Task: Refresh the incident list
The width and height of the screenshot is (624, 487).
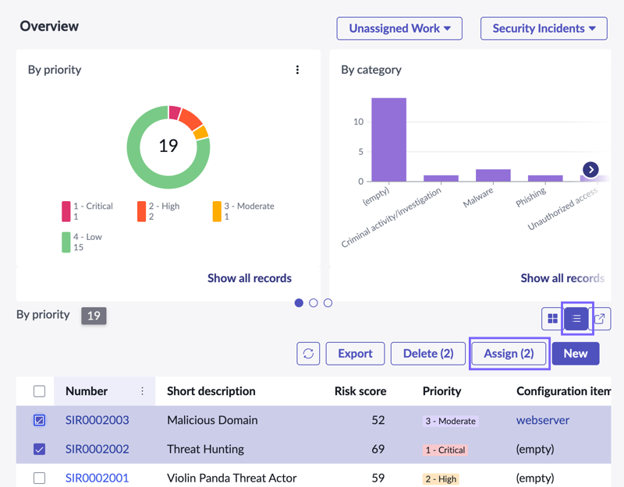Action: coord(308,354)
